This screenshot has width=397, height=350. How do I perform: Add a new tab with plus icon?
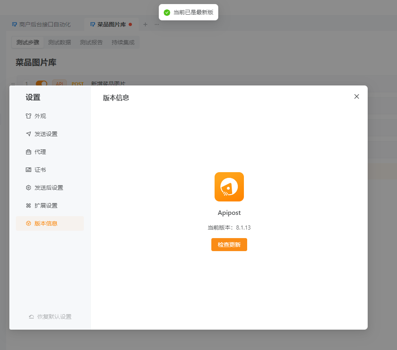click(145, 24)
